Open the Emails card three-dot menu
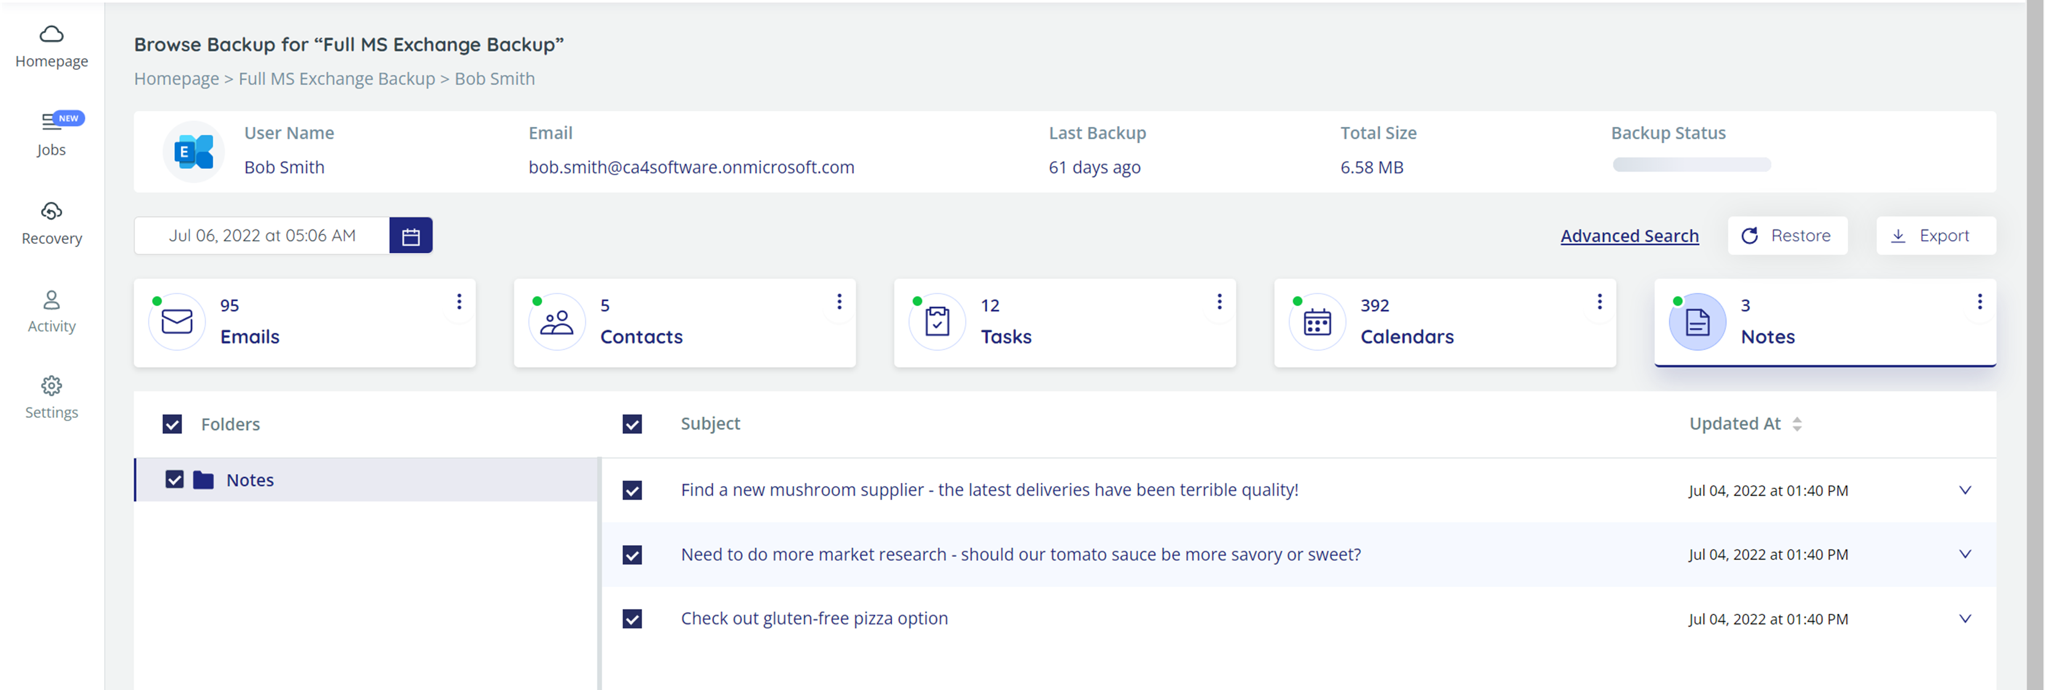Image resolution: width=2045 pixels, height=690 pixels. [x=459, y=301]
